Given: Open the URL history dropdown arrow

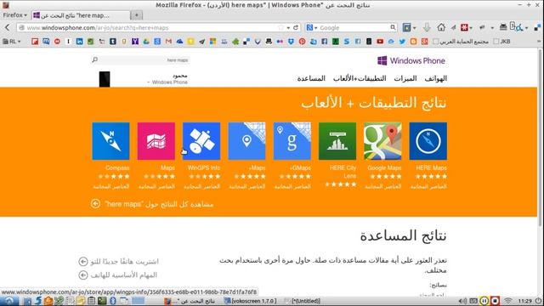Looking at the screenshot, I should click(288, 28).
